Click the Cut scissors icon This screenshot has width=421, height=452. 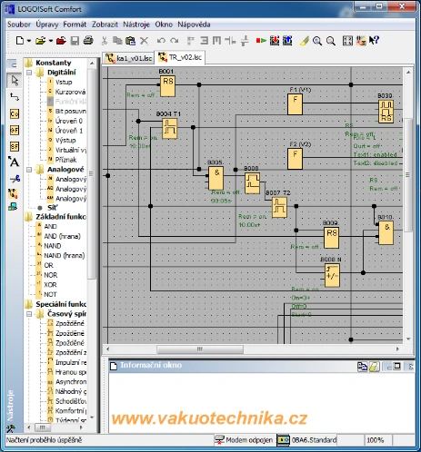(105, 41)
